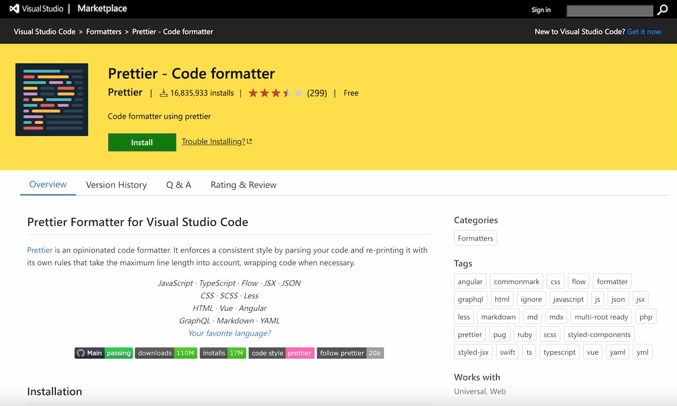This screenshot has height=406, width=677.
Task: Open the Trouble Installing? link
Action: coord(213,141)
